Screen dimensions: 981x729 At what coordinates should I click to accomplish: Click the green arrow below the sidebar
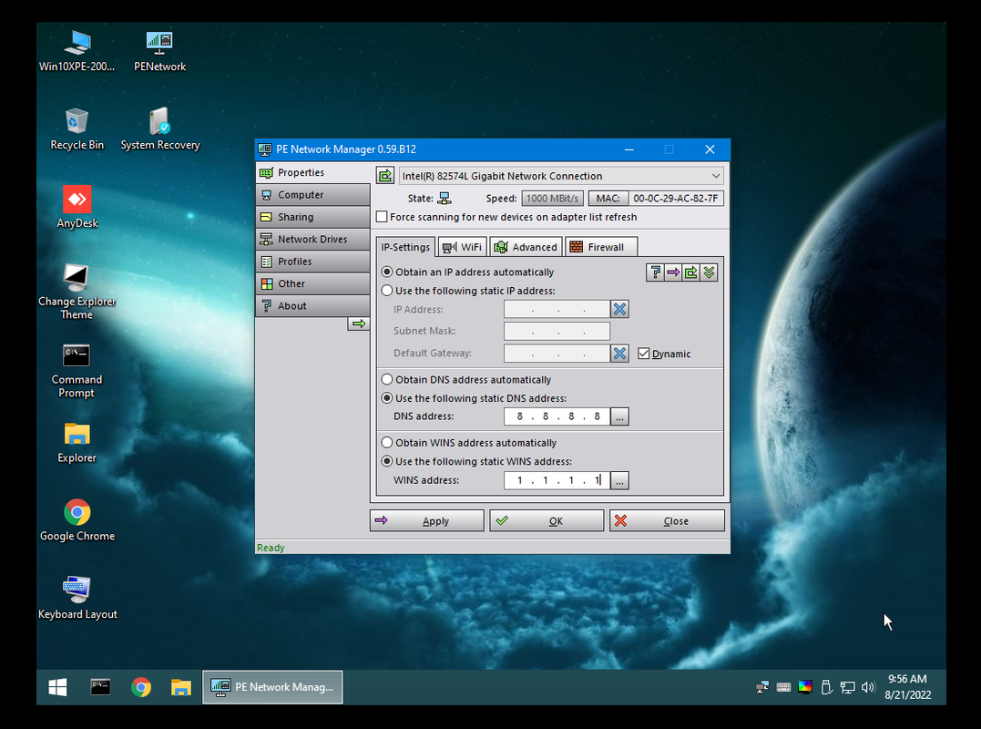coord(359,323)
